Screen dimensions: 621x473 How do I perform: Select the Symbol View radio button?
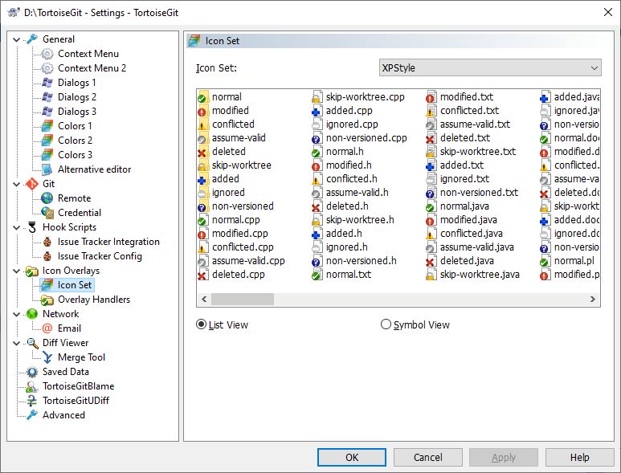tap(386, 324)
